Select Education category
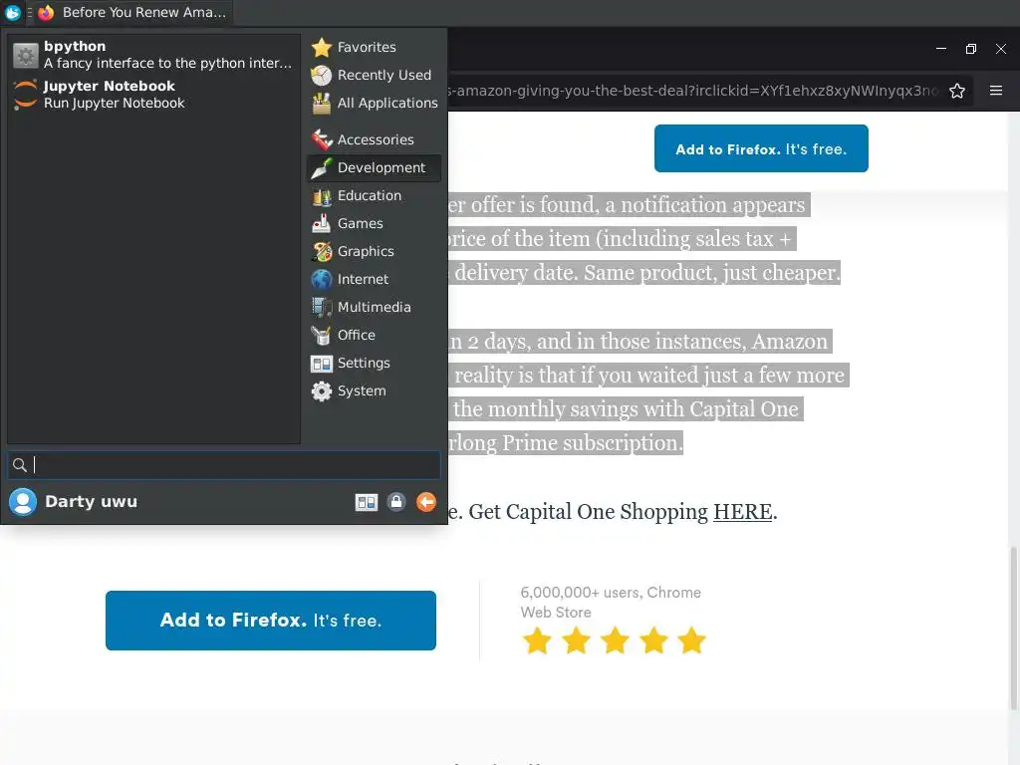1020x765 pixels. coord(375,195)
